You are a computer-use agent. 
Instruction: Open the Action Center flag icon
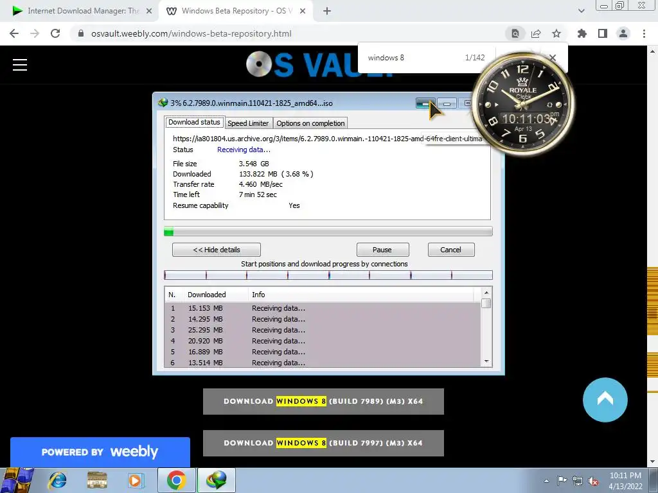(x=562, y=481)
